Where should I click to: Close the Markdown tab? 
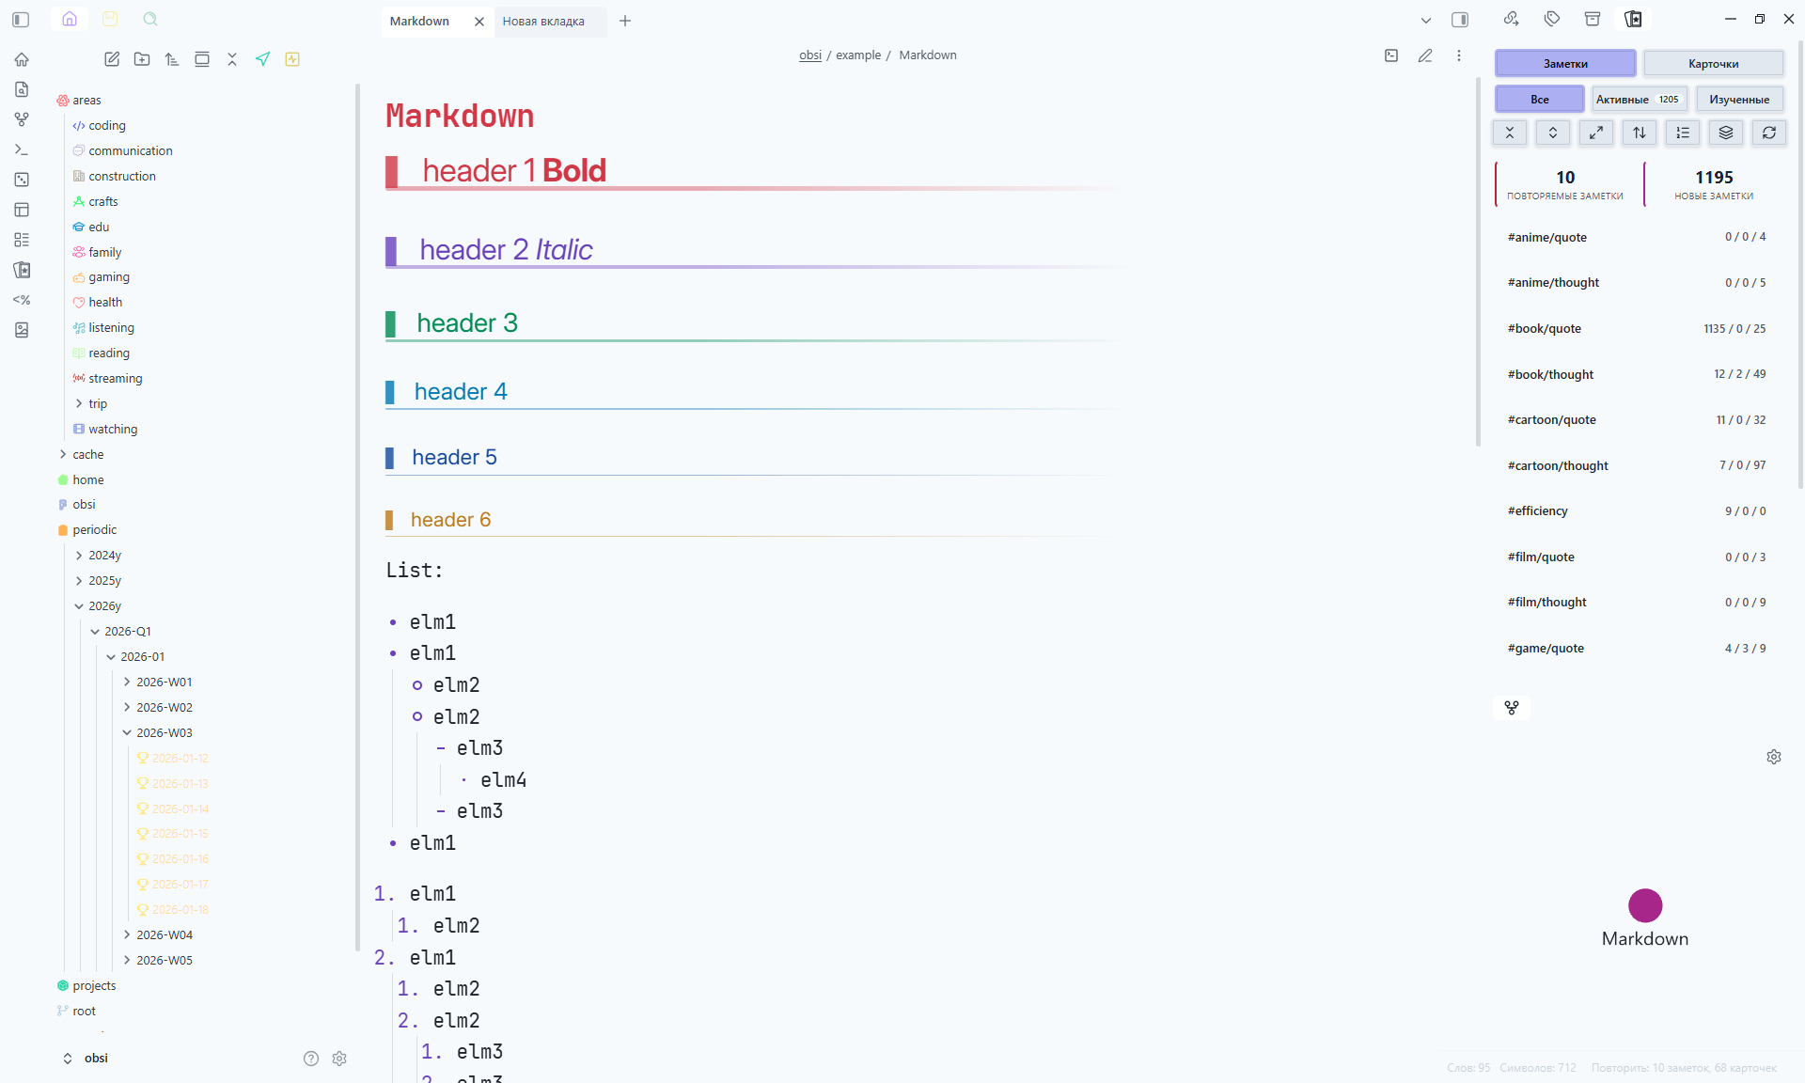pos(479,21)
